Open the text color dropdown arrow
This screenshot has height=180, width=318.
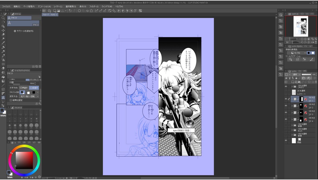pos(38,92)
